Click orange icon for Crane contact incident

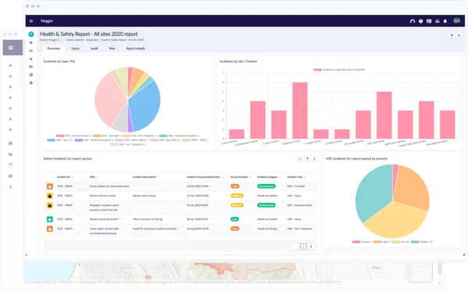[x=50, y=229]
